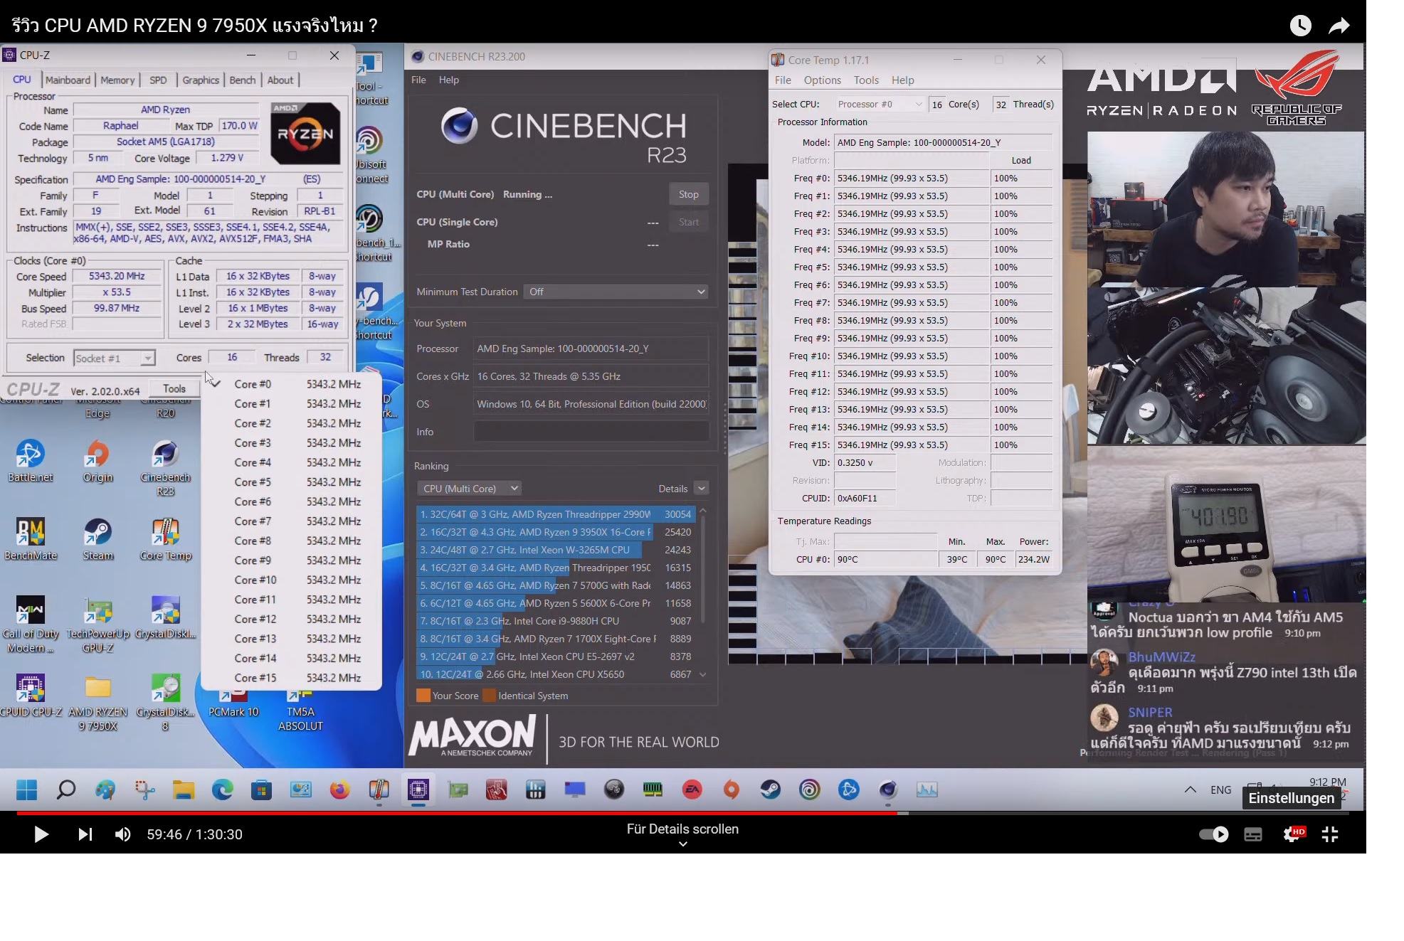Launch the Cinebench R23 desktop shortcut
Image resolution: width=1404 pixels, height=941 pixels.
click(x=165, y=467)
